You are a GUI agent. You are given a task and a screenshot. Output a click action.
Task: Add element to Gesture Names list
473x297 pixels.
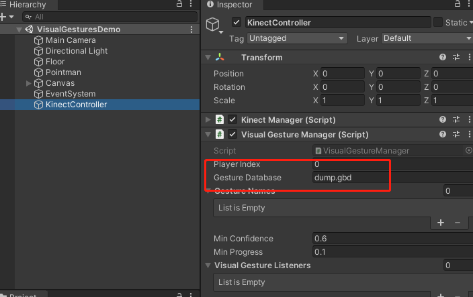(x=441, y=222)
